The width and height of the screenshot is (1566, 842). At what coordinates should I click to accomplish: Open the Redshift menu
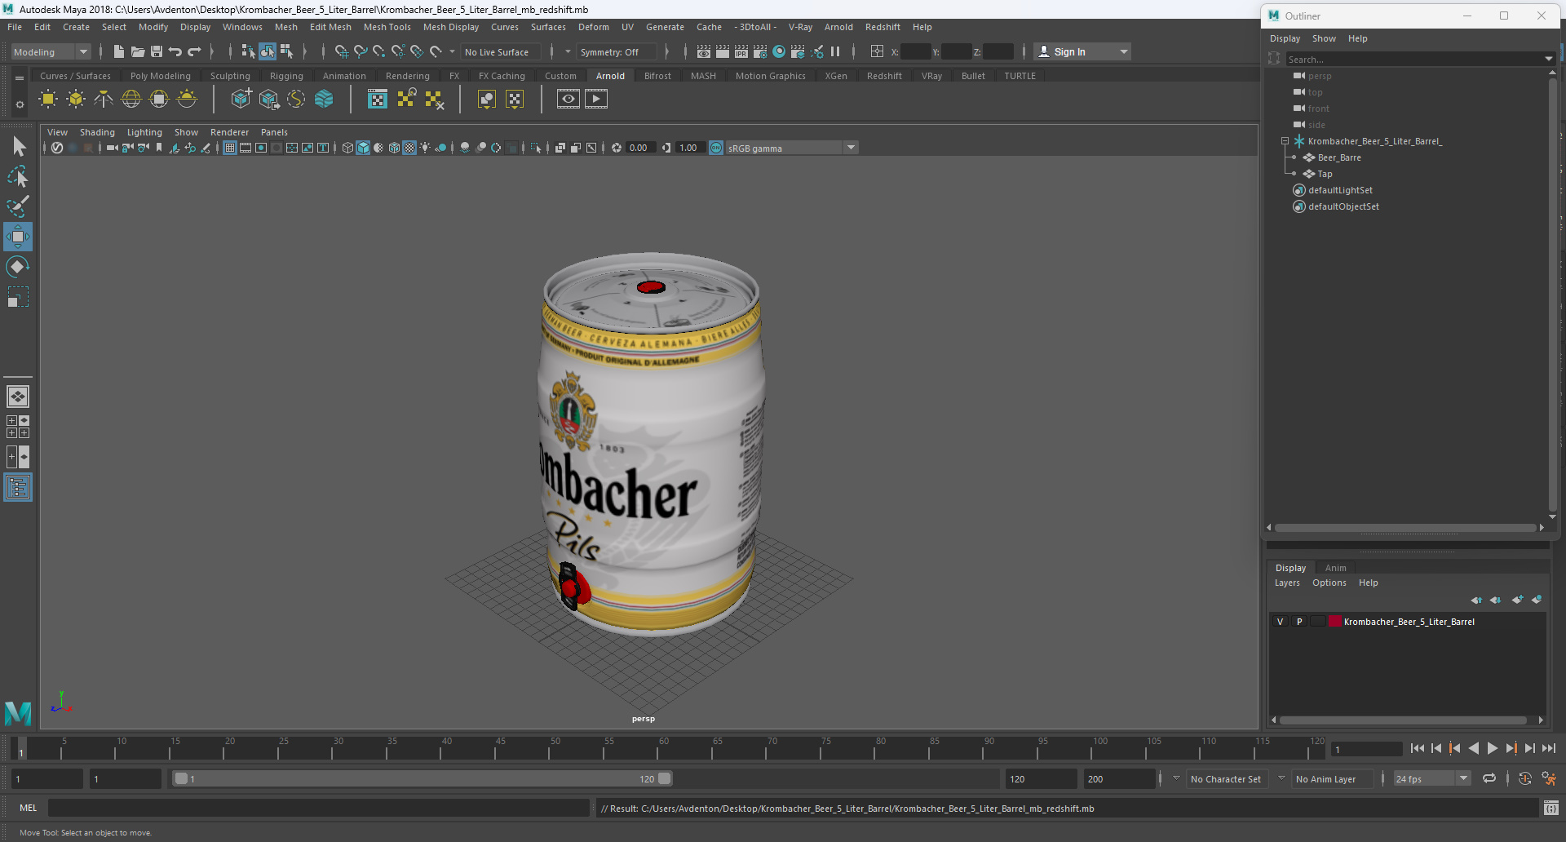pyautogui.click(x=883, y=27)
